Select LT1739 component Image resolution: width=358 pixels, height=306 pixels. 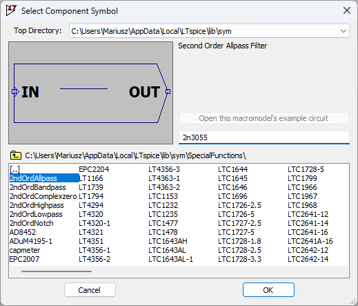pos(91,187)
